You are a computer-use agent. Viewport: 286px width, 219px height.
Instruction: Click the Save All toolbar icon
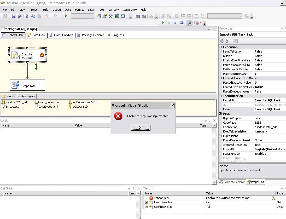coord(20,16)
